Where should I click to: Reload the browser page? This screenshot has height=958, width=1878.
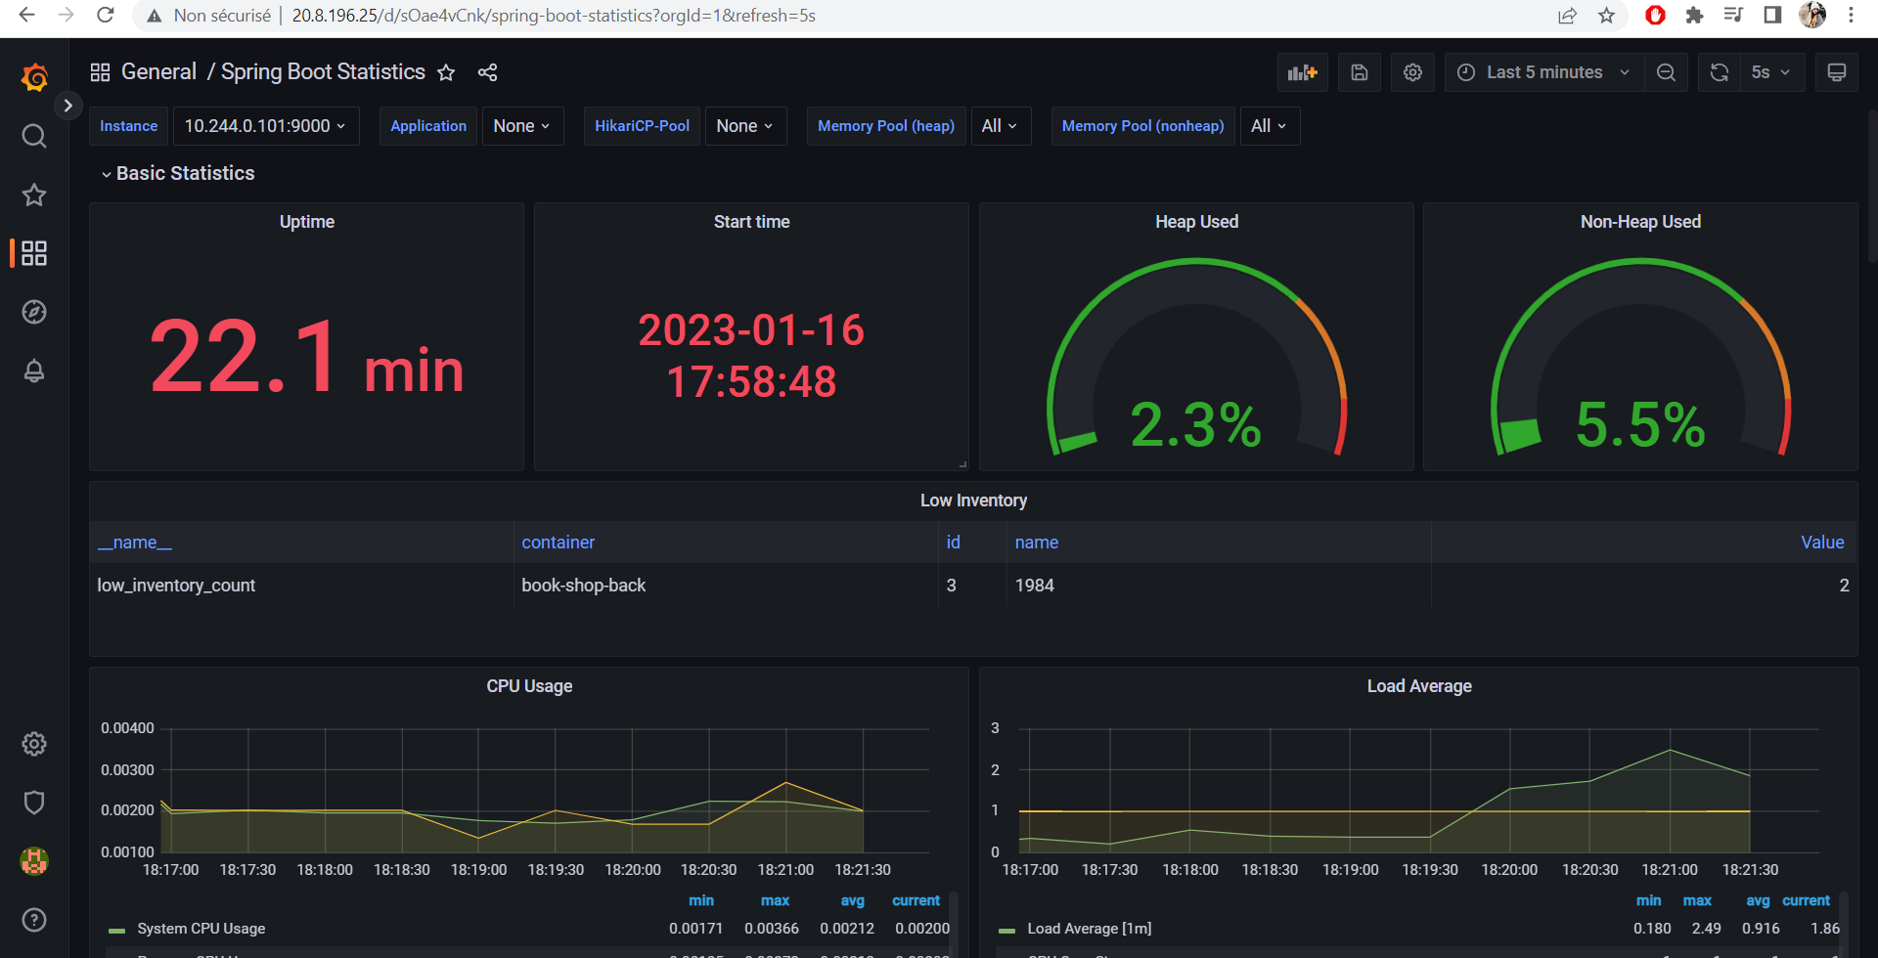(106, 15)
